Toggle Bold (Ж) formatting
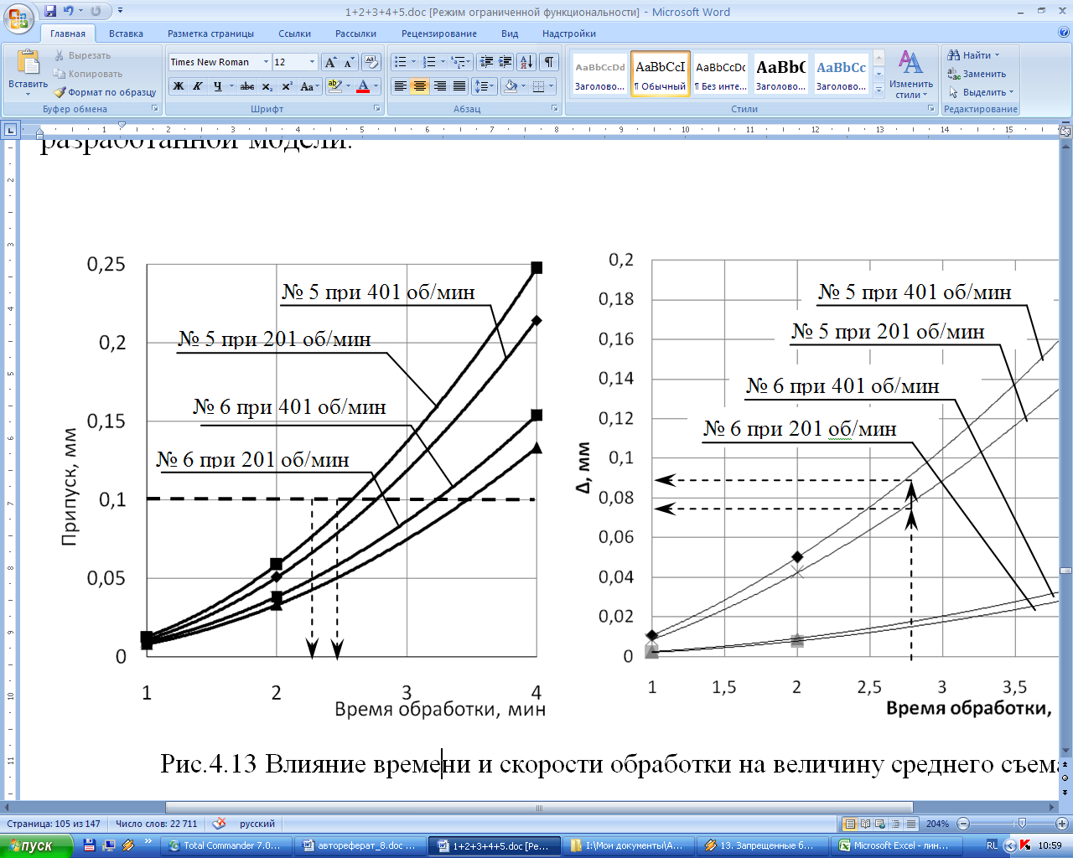 click(179, 86)
